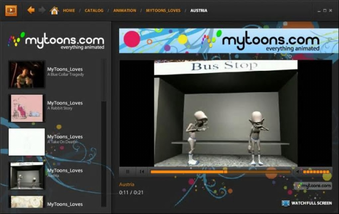Mute audio via speaker icon
The image size is (339, 214).
[298, 172]
